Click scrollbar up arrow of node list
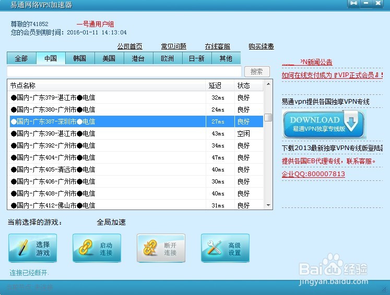 click(268, 84)
